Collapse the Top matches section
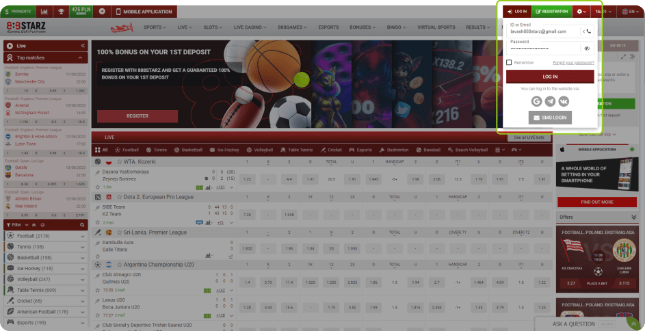This screenshot has width=645, height=331. 80,58
